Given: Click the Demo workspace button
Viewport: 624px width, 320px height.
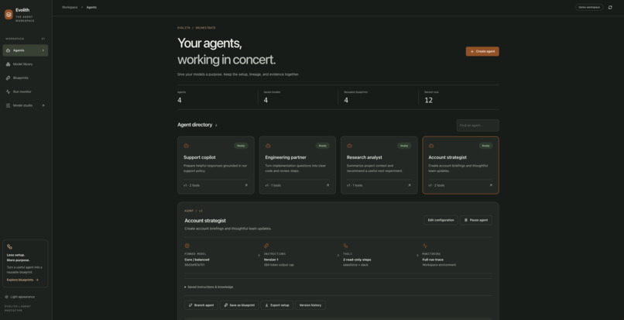Looking at the screenshot, I should click(589, 7).
